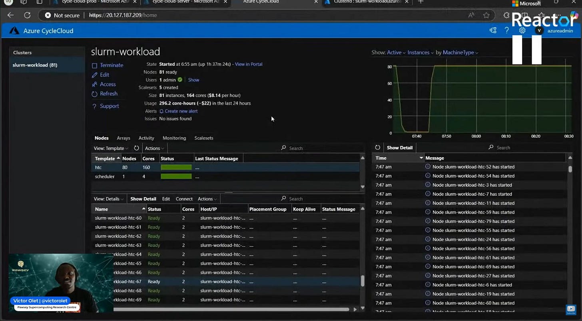
Task: Click the green check icon beside 1 admin
Action: pyautogui.click(x=180, y=80)
